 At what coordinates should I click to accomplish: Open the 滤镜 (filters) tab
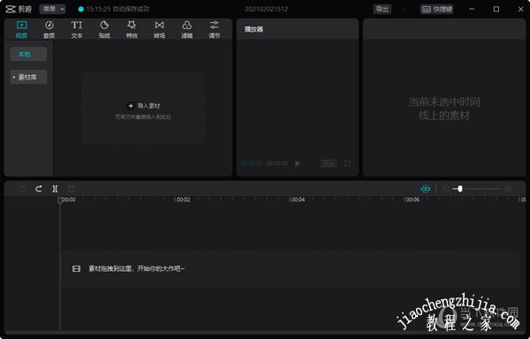(187, 29)
